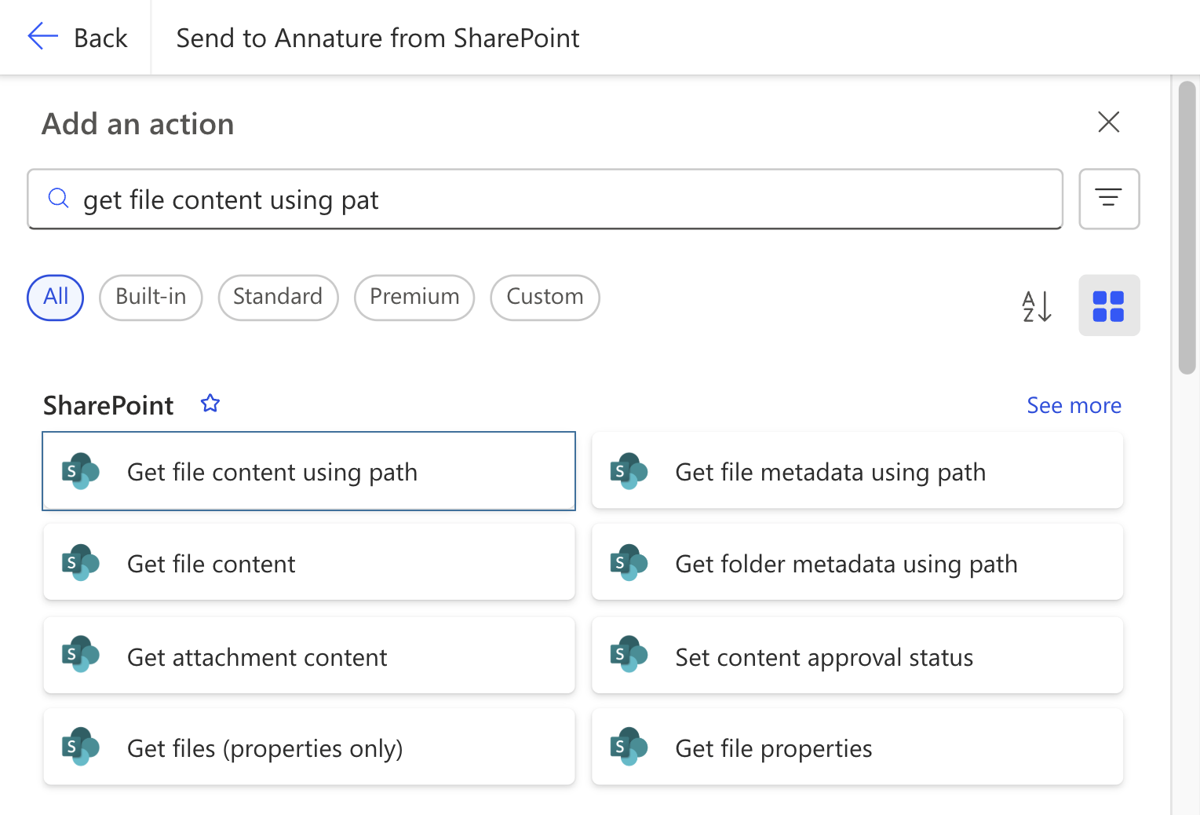
Task: Filter by Custom connectors
Action: (545, 297)
